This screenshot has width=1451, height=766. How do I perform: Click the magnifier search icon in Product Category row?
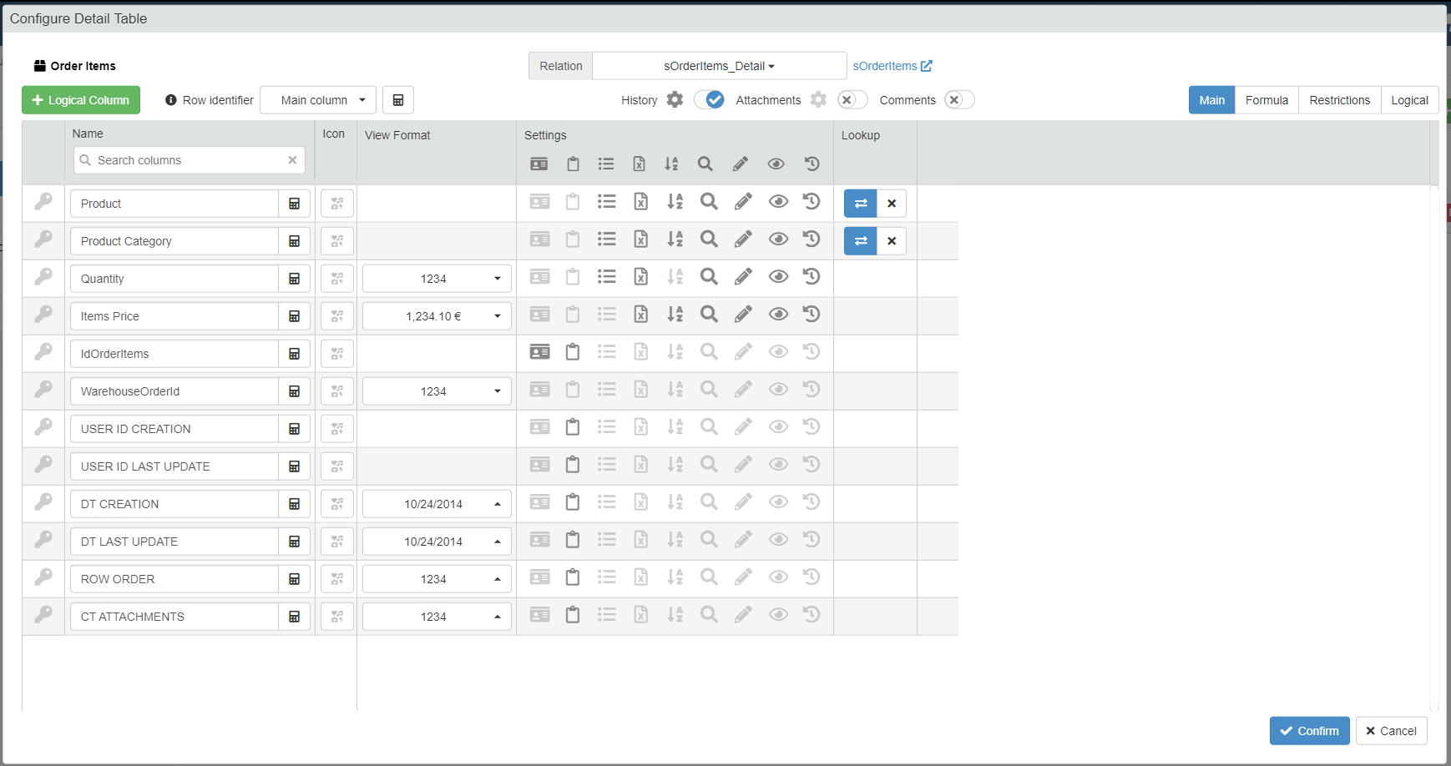(709, 239)
